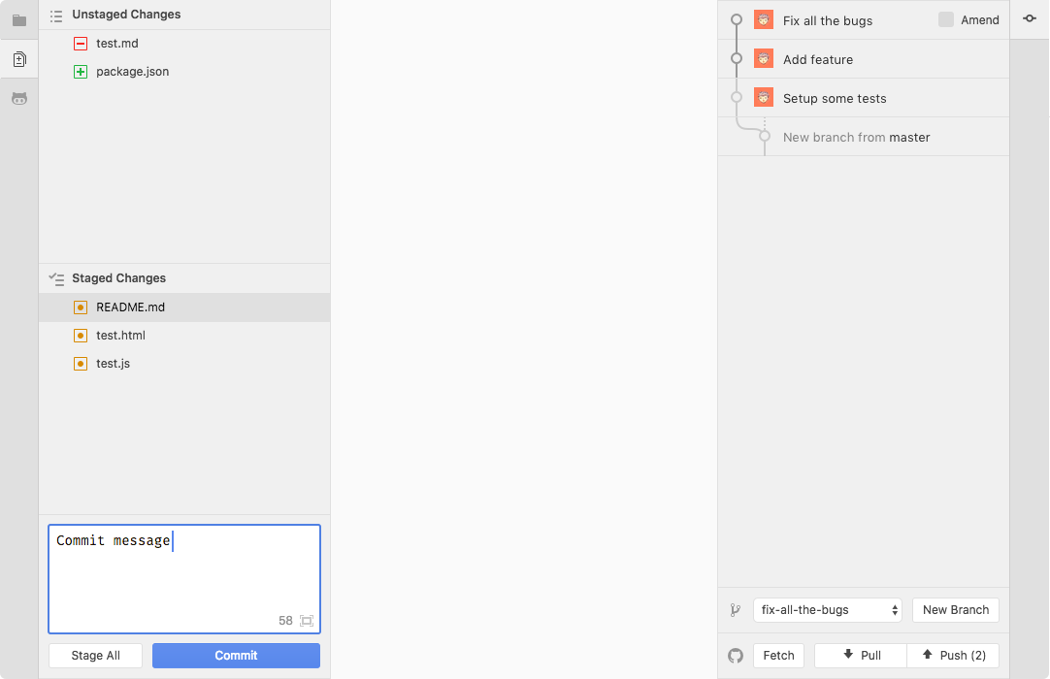Open the GitHub cat tab icon in sidebar
The width and height of the screenshot is (1050, 679).
pos(19,99)
